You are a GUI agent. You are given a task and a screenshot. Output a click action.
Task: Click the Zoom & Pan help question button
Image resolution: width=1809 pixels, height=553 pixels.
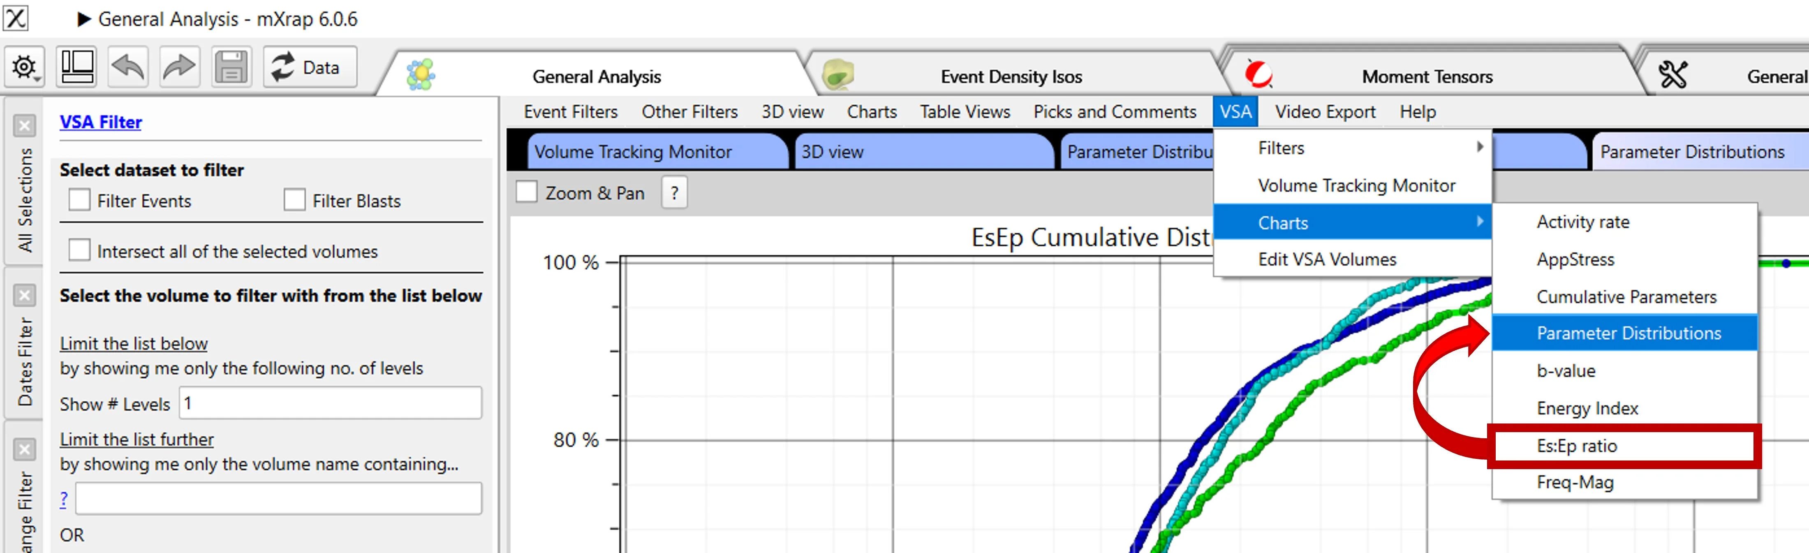coord(674,192)
